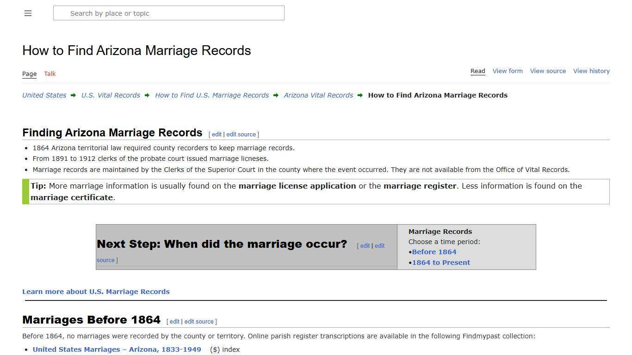Open View history of the page
The height and width of the screenshot is (355, 632).
click(x=591, y=71)
